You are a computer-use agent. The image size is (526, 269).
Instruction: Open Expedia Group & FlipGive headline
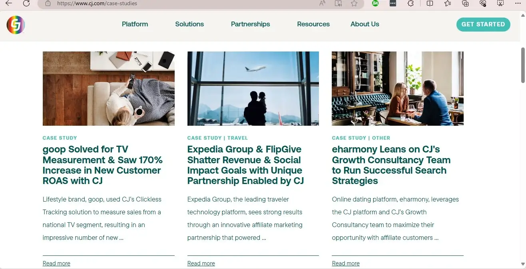[245, 165]
